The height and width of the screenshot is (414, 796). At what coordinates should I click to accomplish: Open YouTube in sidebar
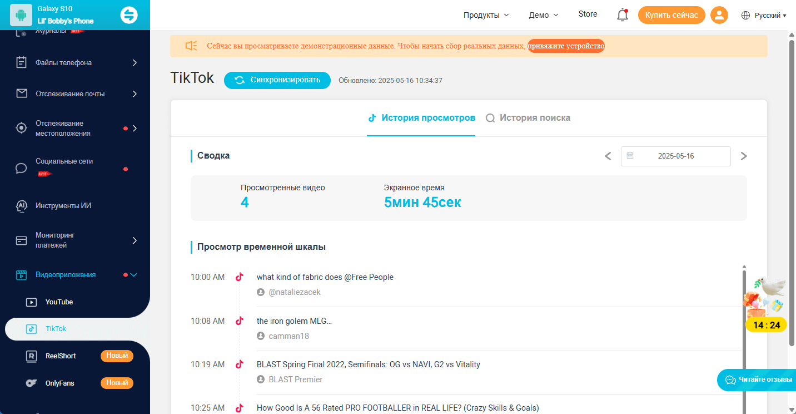pos(59,302)
